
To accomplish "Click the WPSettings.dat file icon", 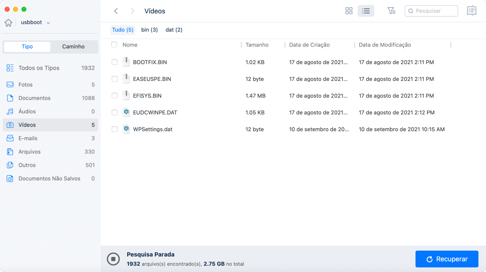I will 126,129.
